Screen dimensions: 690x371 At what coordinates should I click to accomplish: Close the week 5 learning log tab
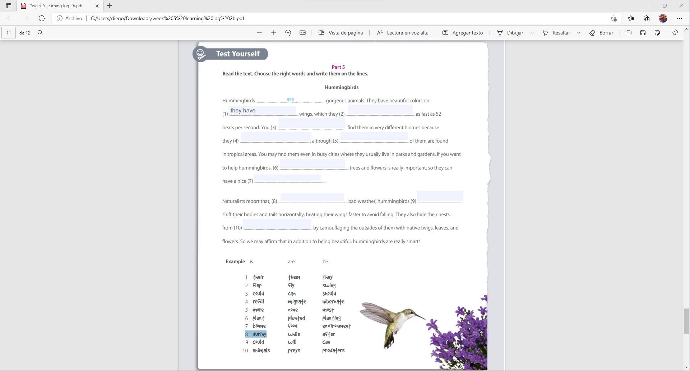(x=97, y=6)
